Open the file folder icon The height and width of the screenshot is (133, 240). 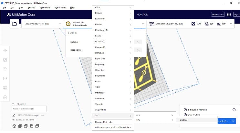(15, 24)
